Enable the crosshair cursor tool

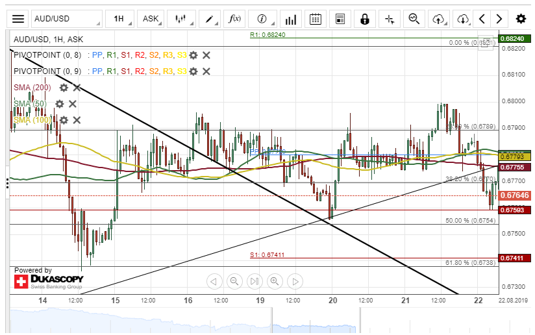point(390,19)
